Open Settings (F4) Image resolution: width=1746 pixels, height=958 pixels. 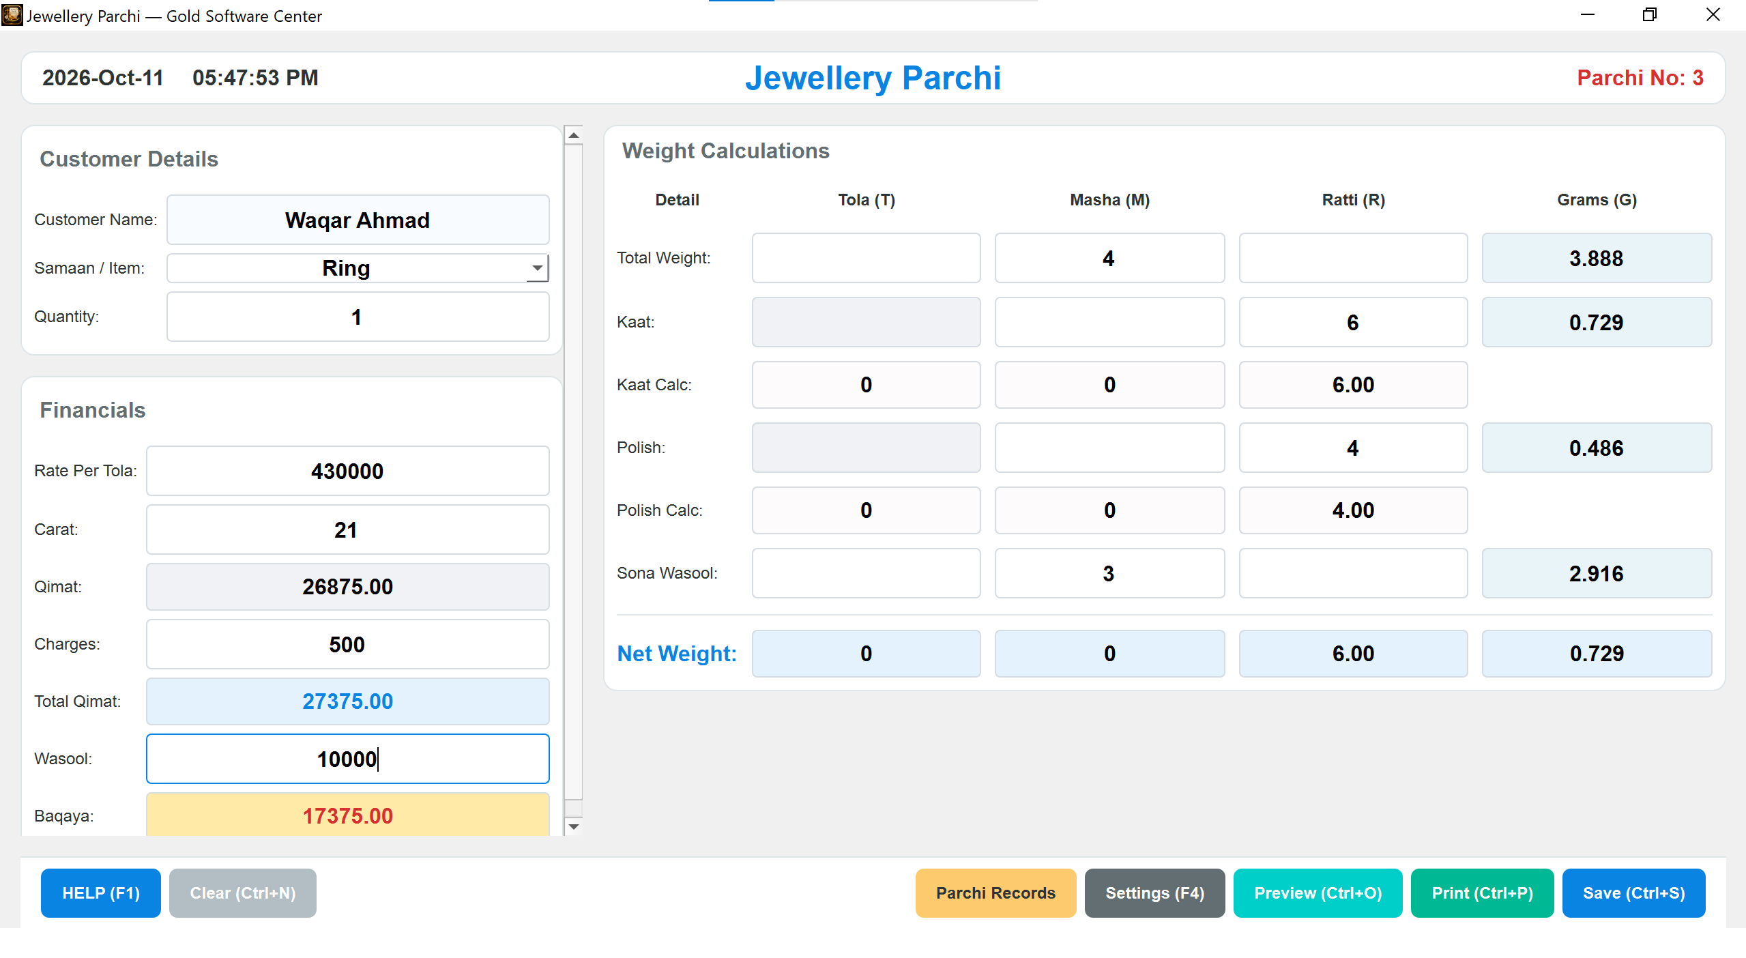(1154, 892)
